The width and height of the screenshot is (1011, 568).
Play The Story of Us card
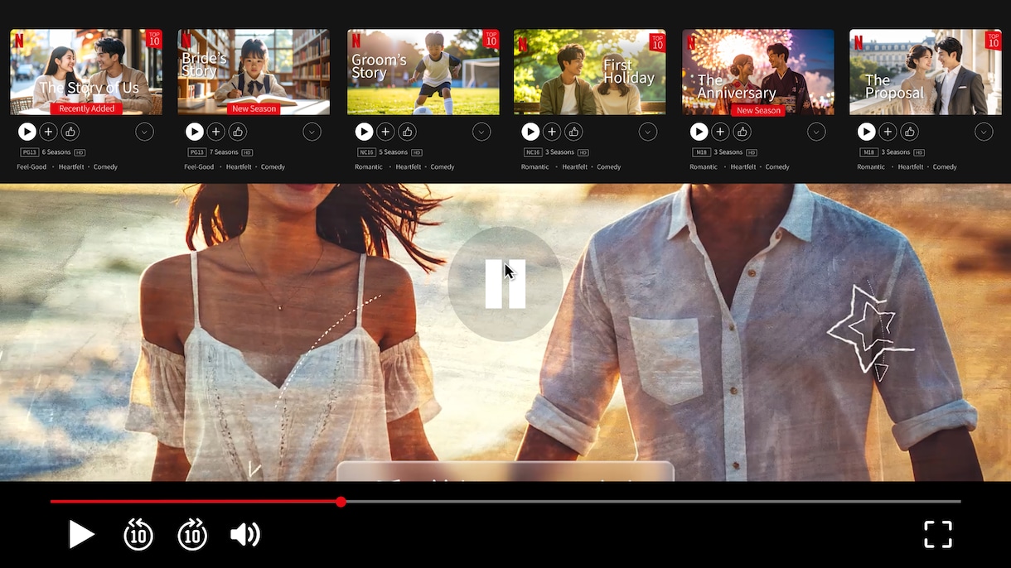pyautogui.click(x=27, y=132)
